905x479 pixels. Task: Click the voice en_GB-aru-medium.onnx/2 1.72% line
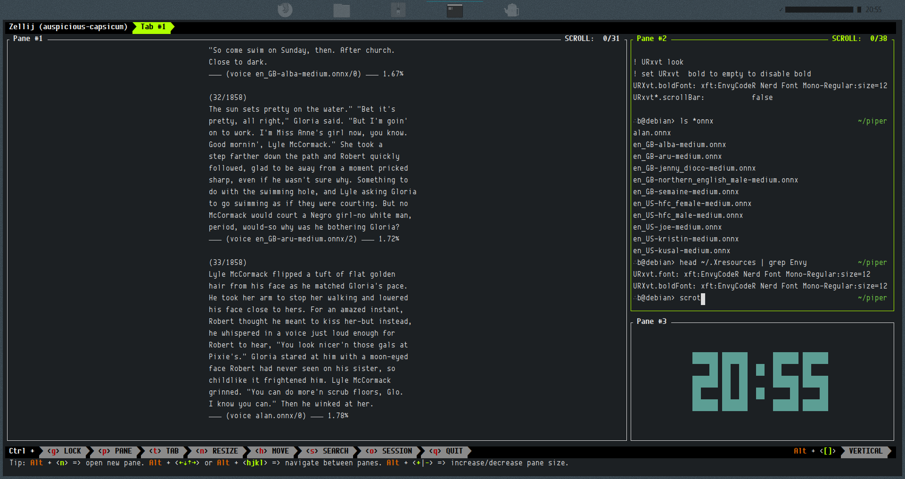click(x=304, y=239)
